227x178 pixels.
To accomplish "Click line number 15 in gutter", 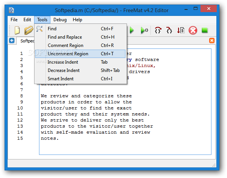I will (x=20, y=138).
